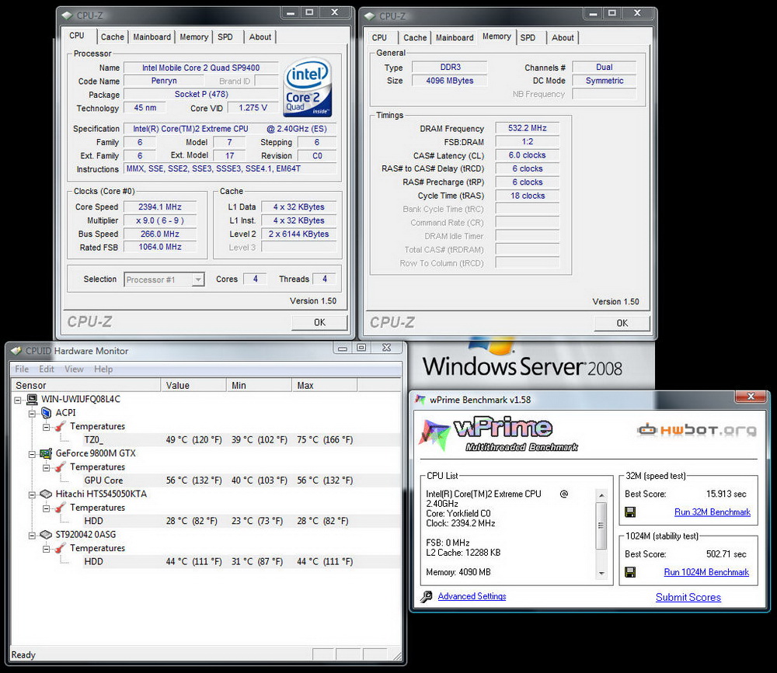Viewport: 777px width, 673px height.
Task: Click the wPrime Benchmark title bar icon
Action: [420, 400]
